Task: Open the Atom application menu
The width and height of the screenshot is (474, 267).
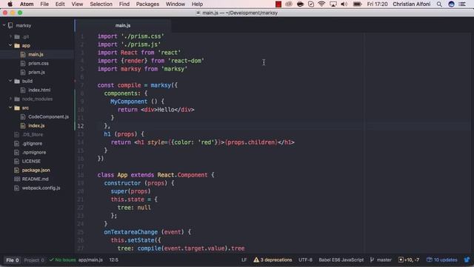Action: coord(27,4)
